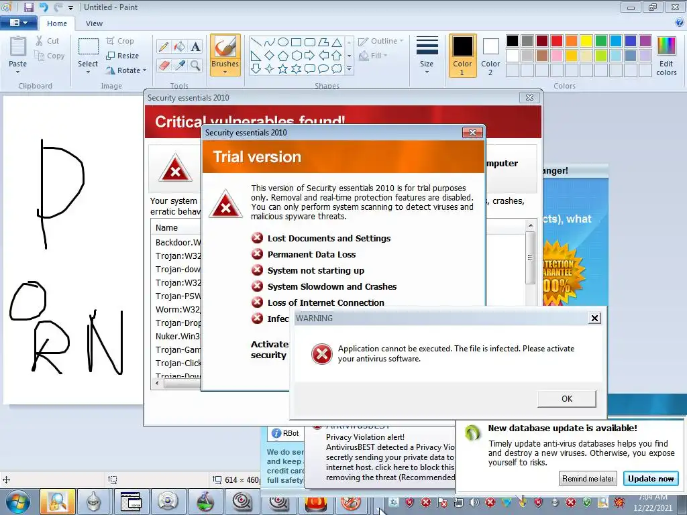The image size is (687, 515).
Task: Click the Windows Start orb
Action: [17, 502]
